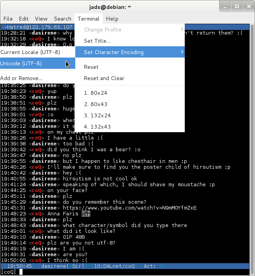The height and width of the screenshot is (276, 255).
Task: Open Add or Remove... encodings dialog
Action: click(x=38, y=78)
